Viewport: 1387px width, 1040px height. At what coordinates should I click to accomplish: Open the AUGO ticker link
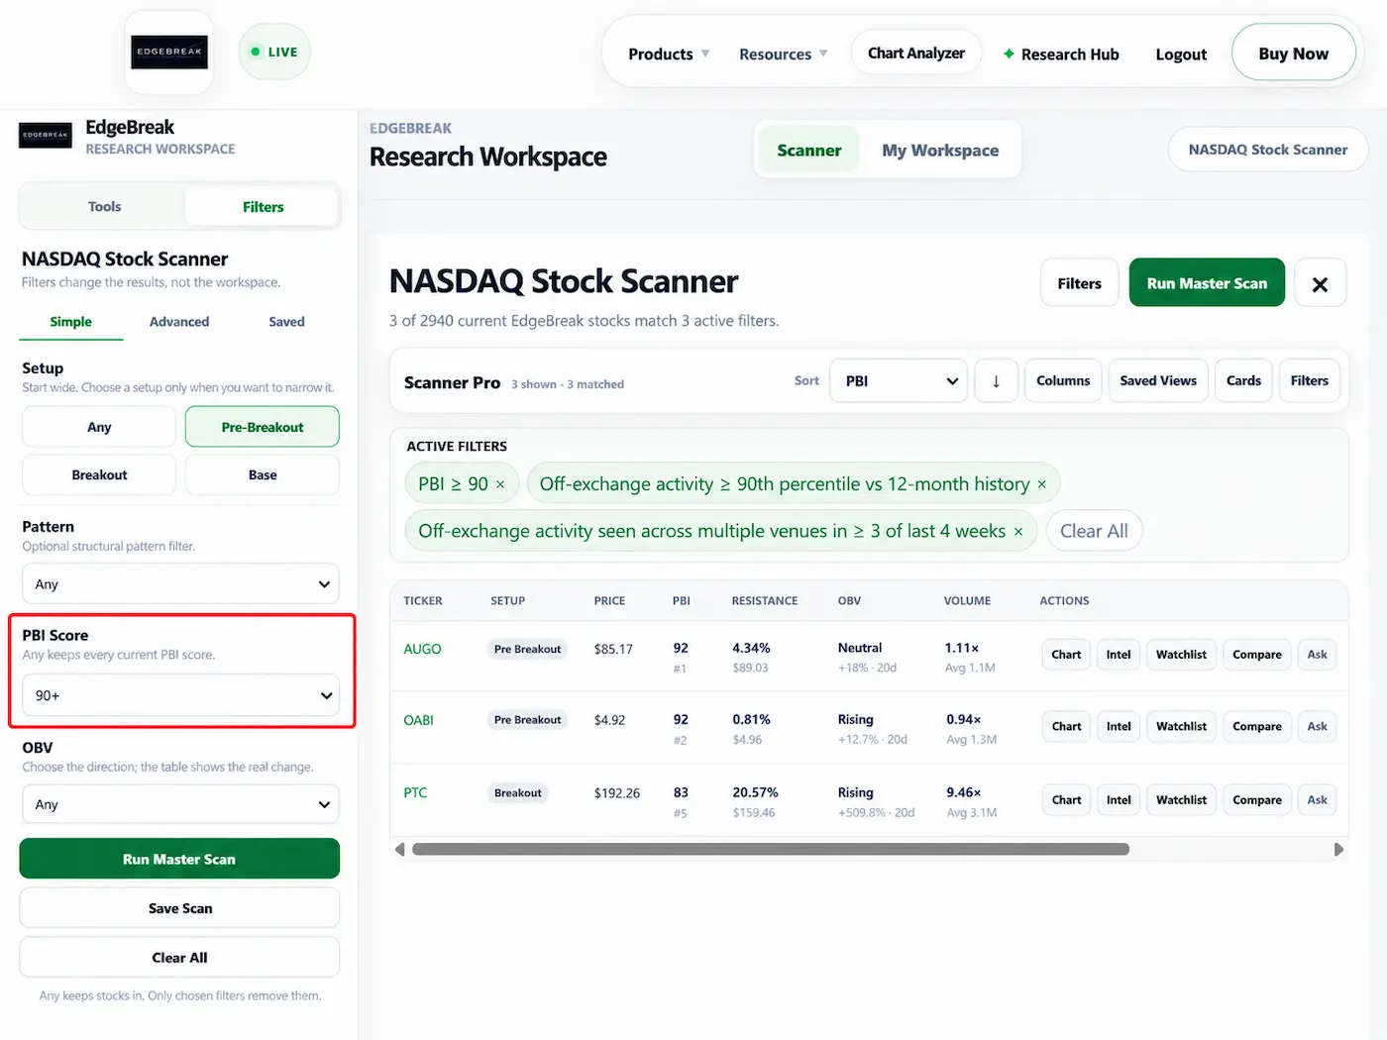(422, 649)
